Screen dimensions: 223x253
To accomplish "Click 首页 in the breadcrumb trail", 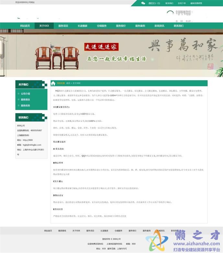I will [x=68, y=83].
